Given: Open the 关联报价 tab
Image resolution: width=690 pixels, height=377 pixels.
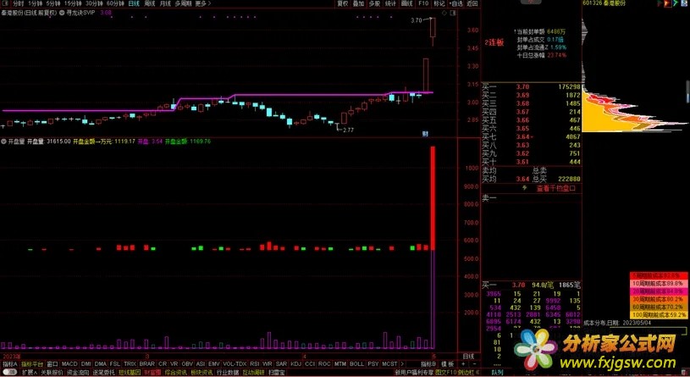Looking at the screenshot, I should 52,373.
